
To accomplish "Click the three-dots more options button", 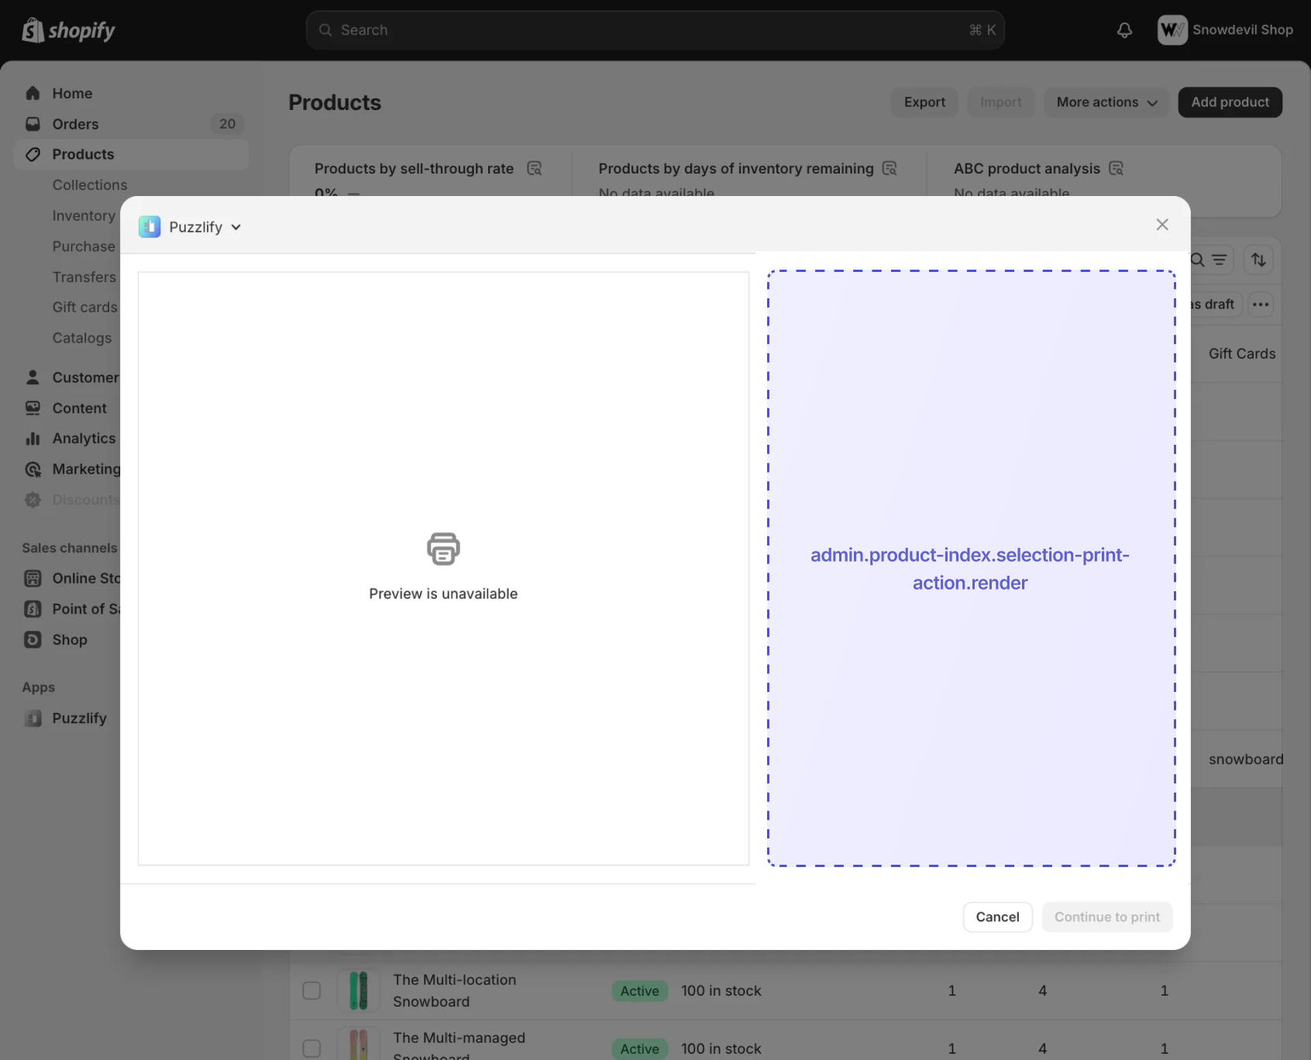I will (x=1261, y=305).
